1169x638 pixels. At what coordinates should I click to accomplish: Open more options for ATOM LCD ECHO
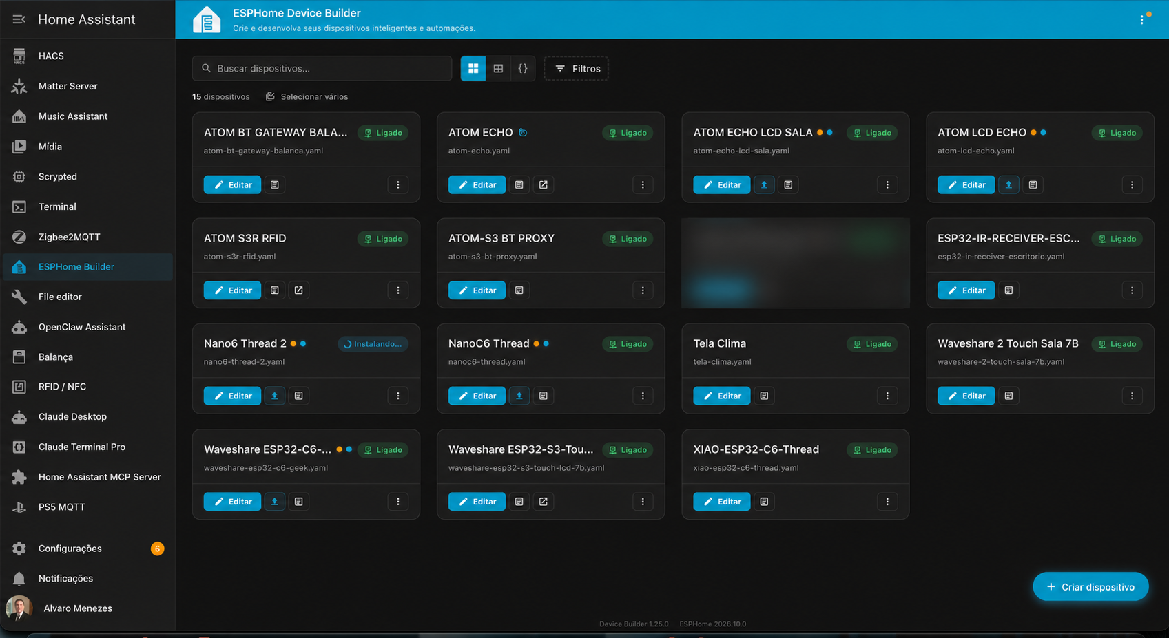1132,184
